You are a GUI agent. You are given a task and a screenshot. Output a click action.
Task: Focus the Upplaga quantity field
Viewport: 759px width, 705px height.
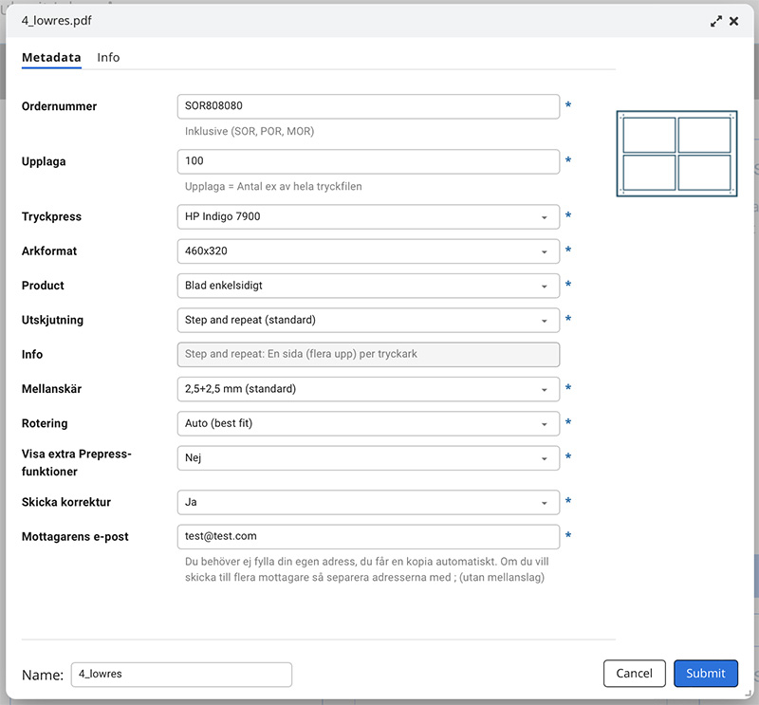tap(368, 161)
